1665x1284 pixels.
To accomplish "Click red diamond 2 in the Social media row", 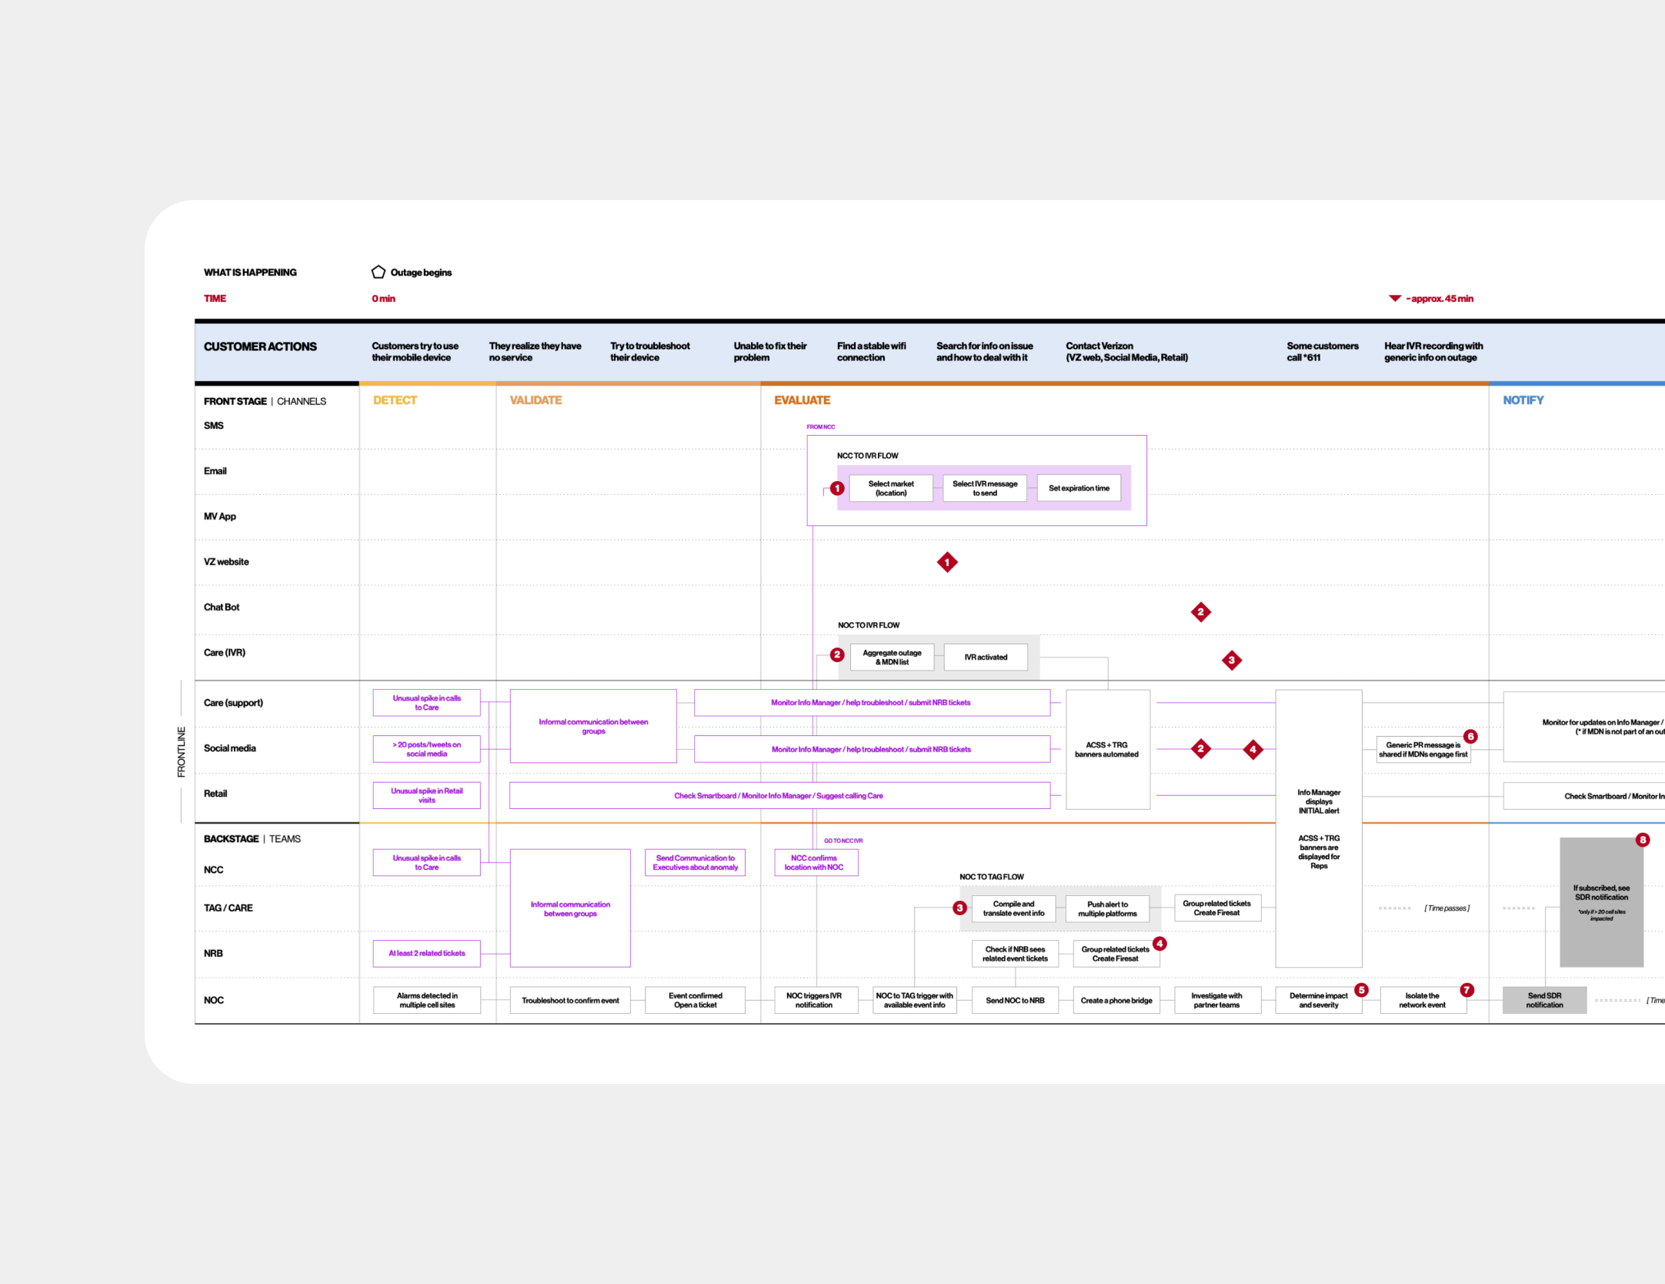I will [1200, 749].
